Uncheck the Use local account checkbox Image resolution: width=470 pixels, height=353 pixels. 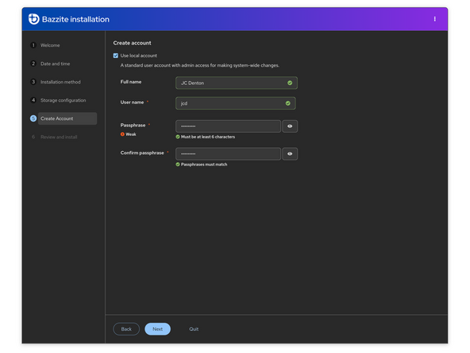pyautogui.click(x=116, y=56)
